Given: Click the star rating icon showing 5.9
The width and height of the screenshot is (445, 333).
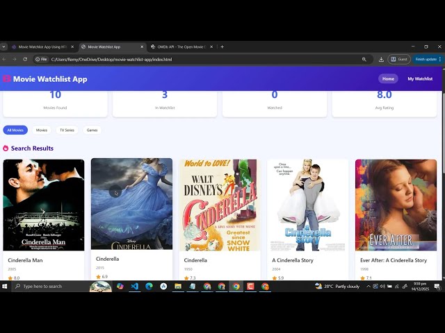Looking at the screenshot, I should pyautogui.click(x=275, y=278).
